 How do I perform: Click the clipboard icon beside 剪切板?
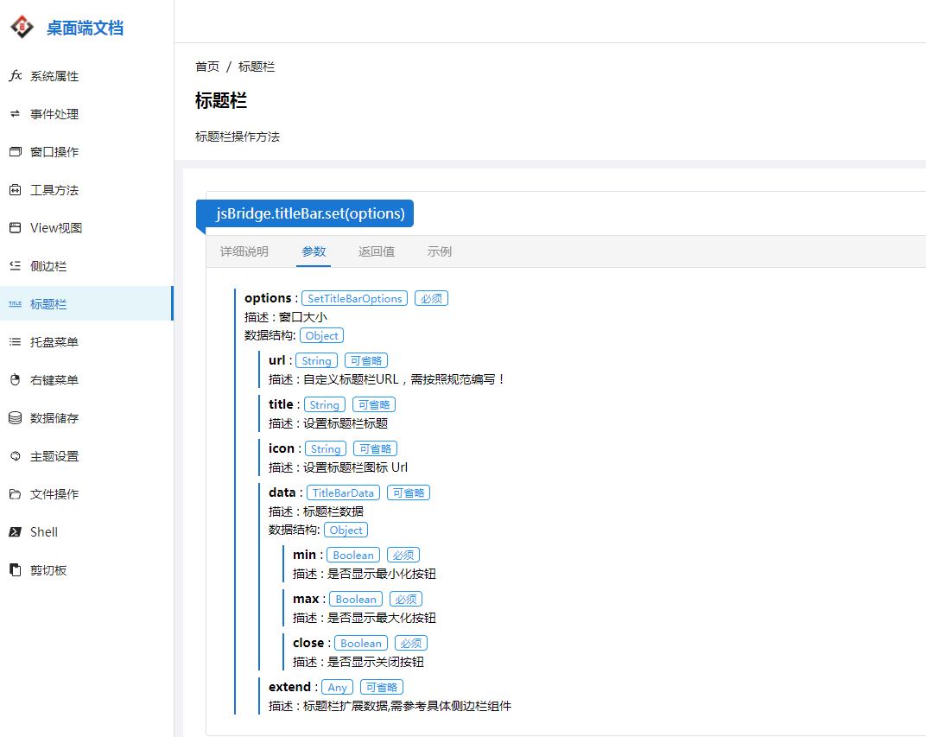coord(16,570)
